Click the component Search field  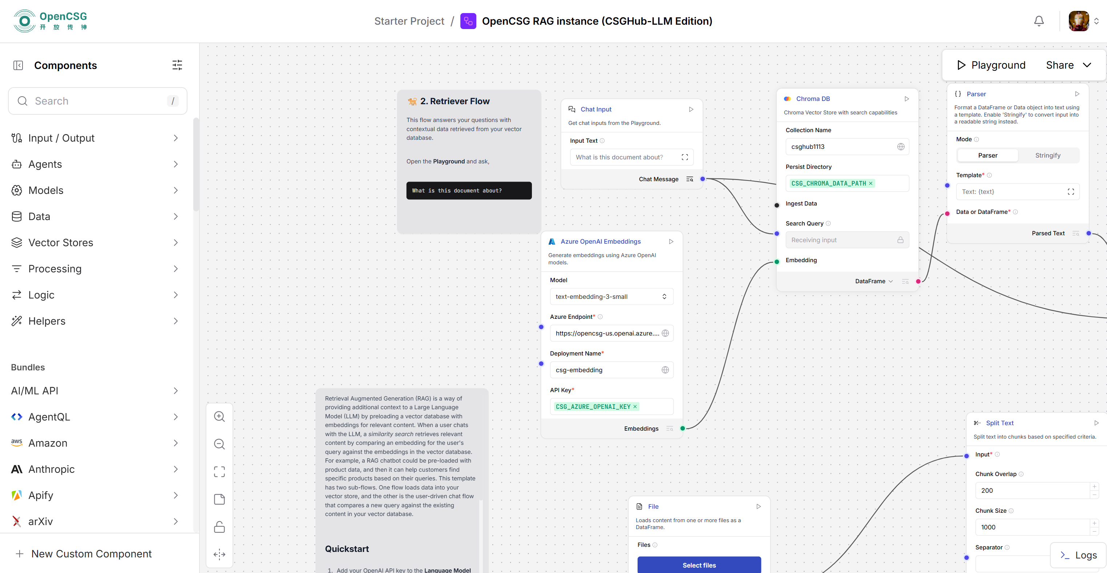pos(98,101)
